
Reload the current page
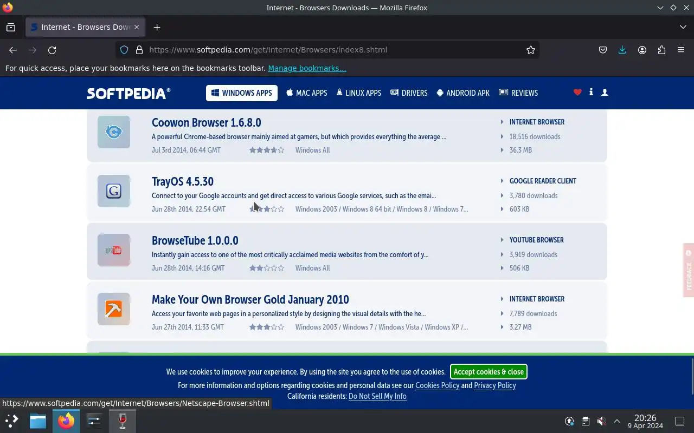coord(52,50)
